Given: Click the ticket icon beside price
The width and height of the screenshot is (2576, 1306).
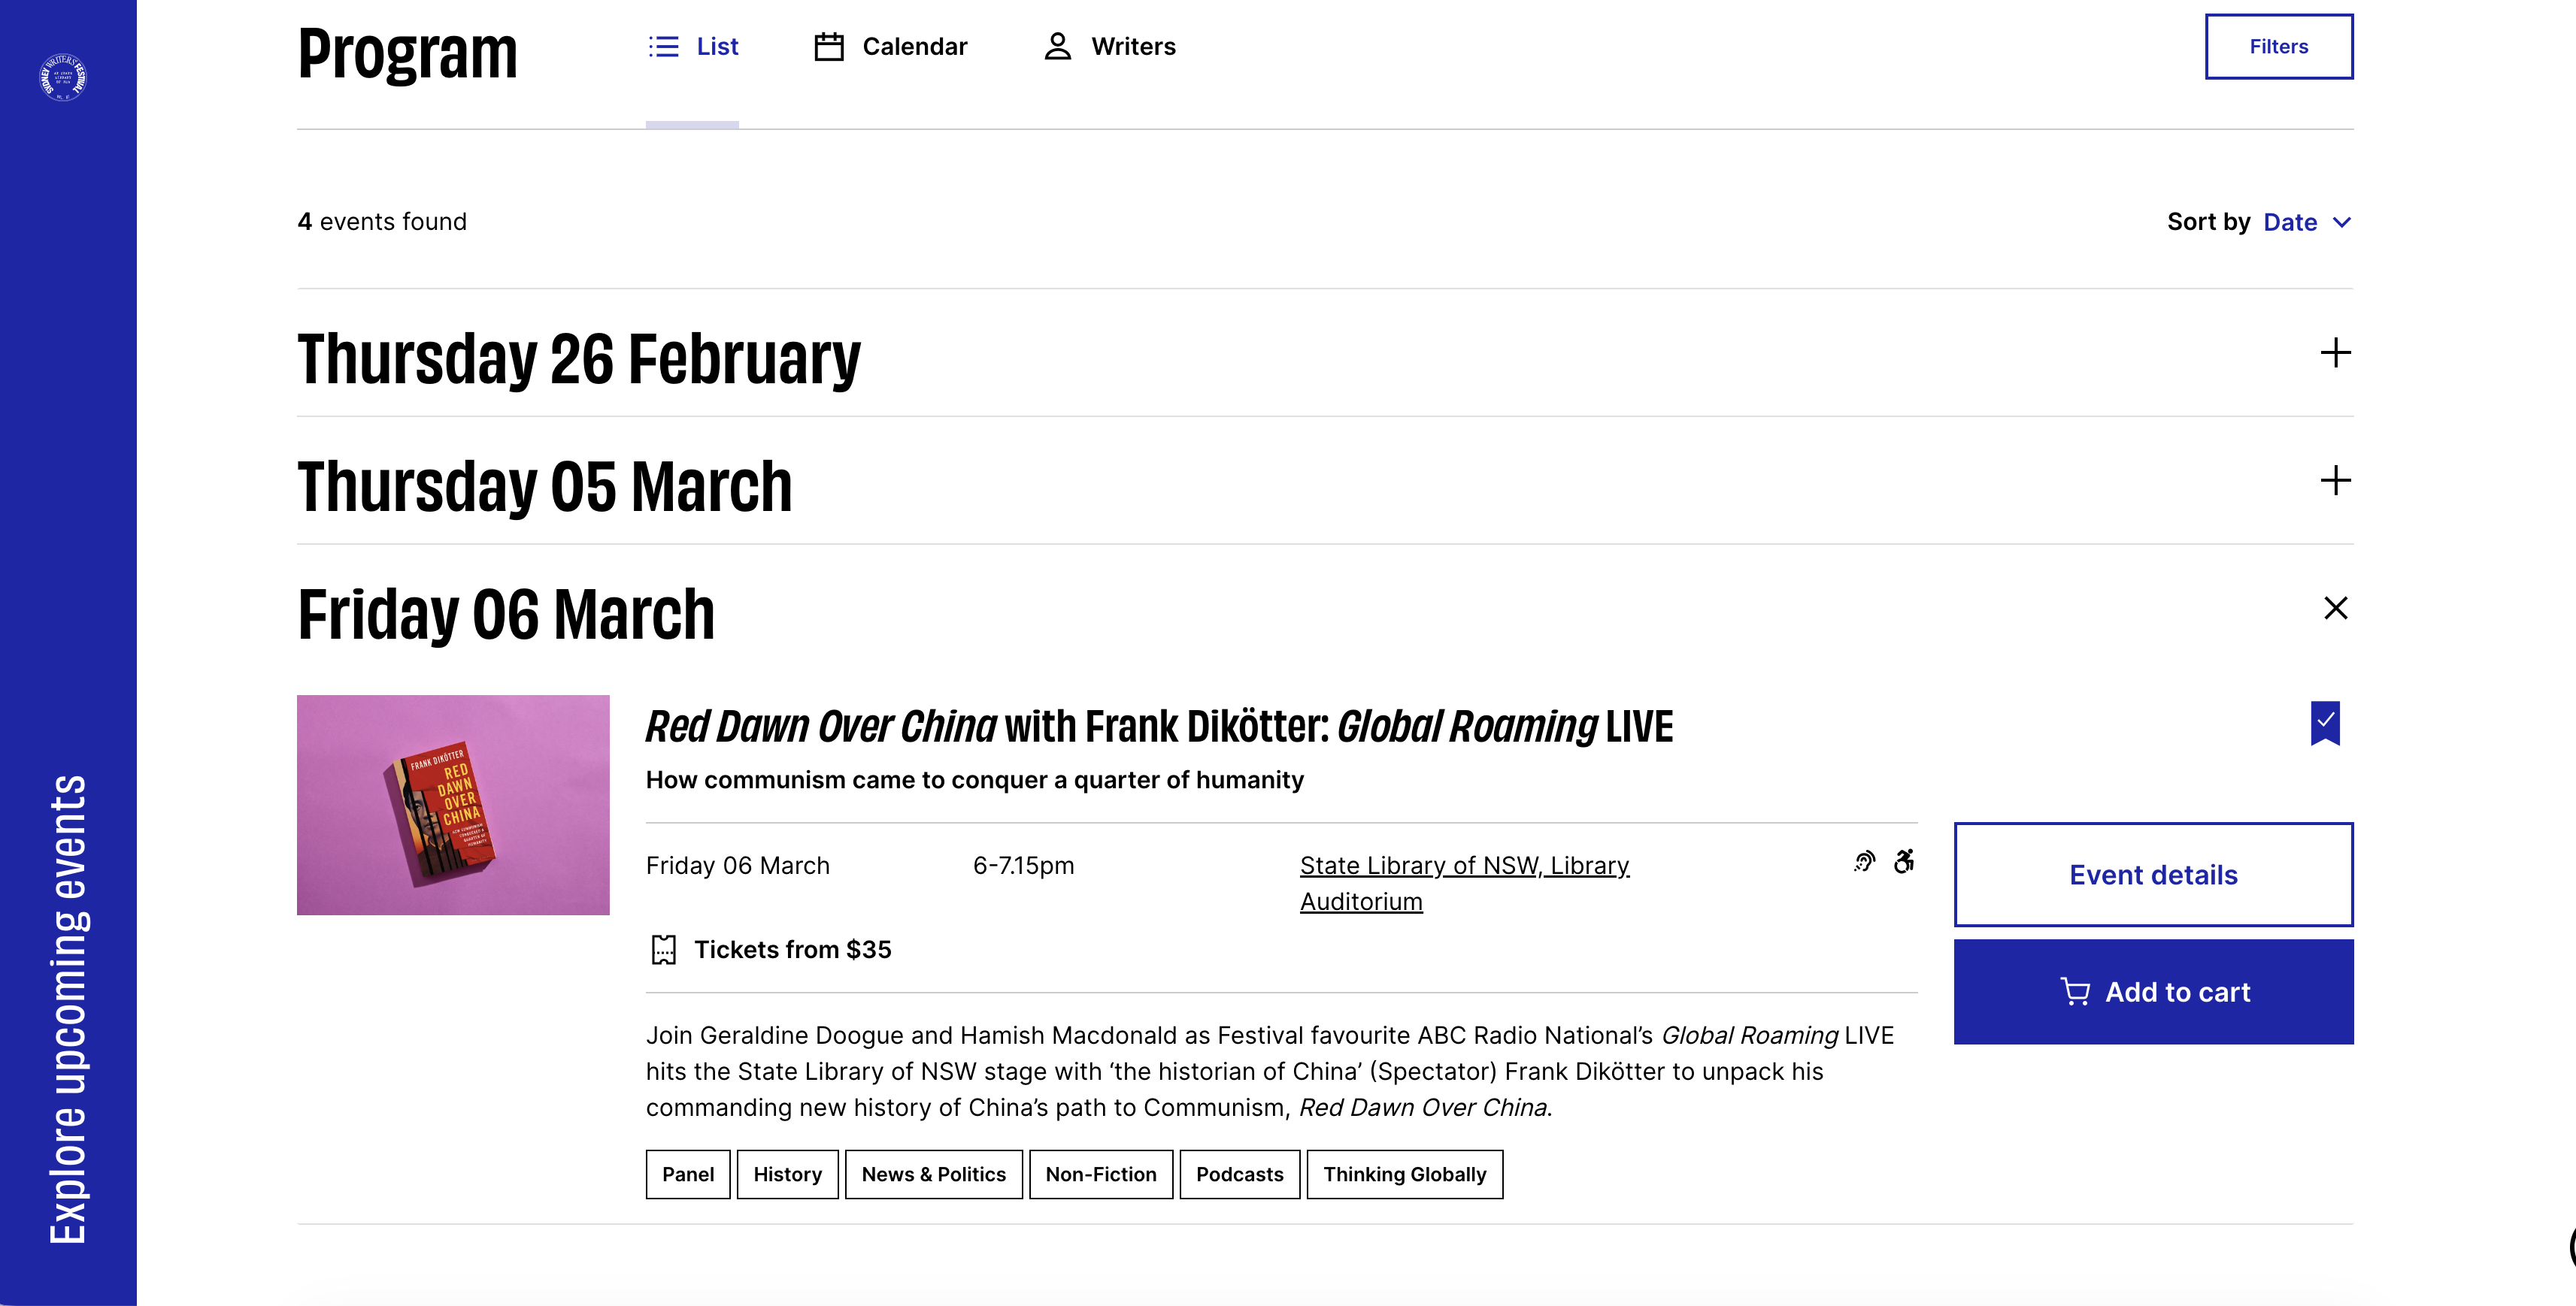Looking at the screenshot, I should [664, 949].
